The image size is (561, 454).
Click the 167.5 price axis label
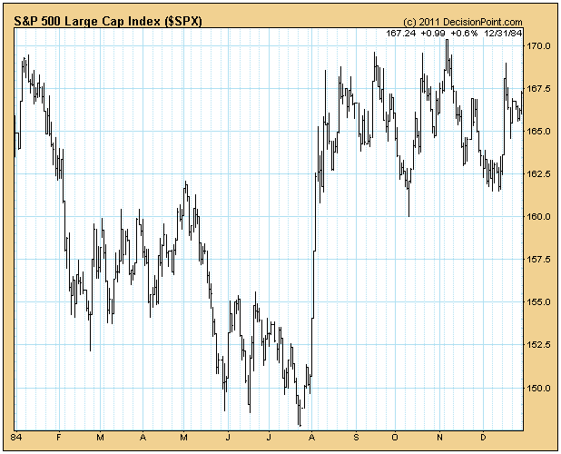pos(537,88)
